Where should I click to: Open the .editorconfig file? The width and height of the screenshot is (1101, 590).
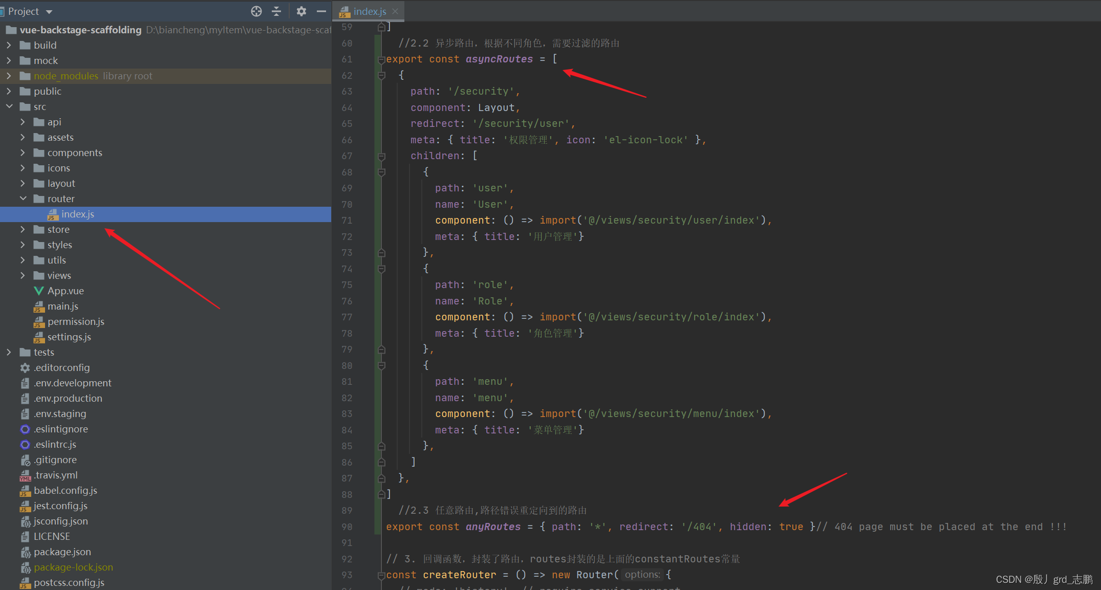(x=61, y=367)
